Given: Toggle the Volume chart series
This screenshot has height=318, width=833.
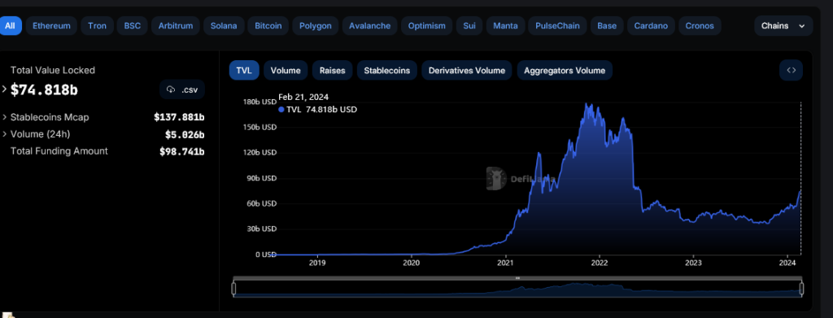Looking at the screenshot, I should tap(286, 70).
